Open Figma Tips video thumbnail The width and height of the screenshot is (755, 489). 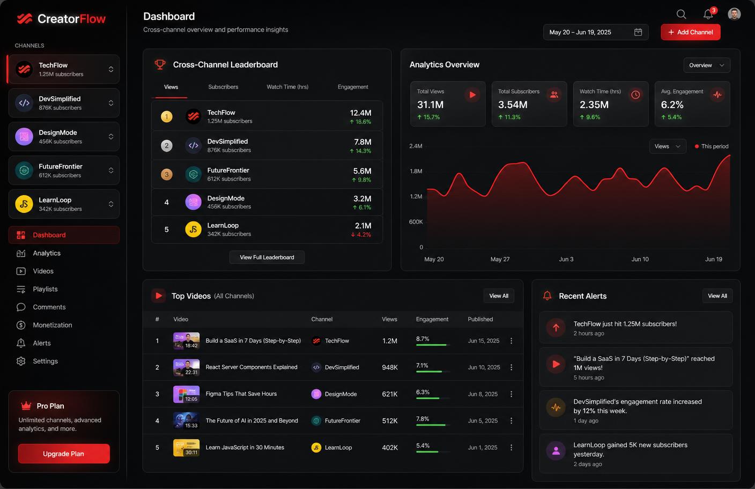(186, 394)
